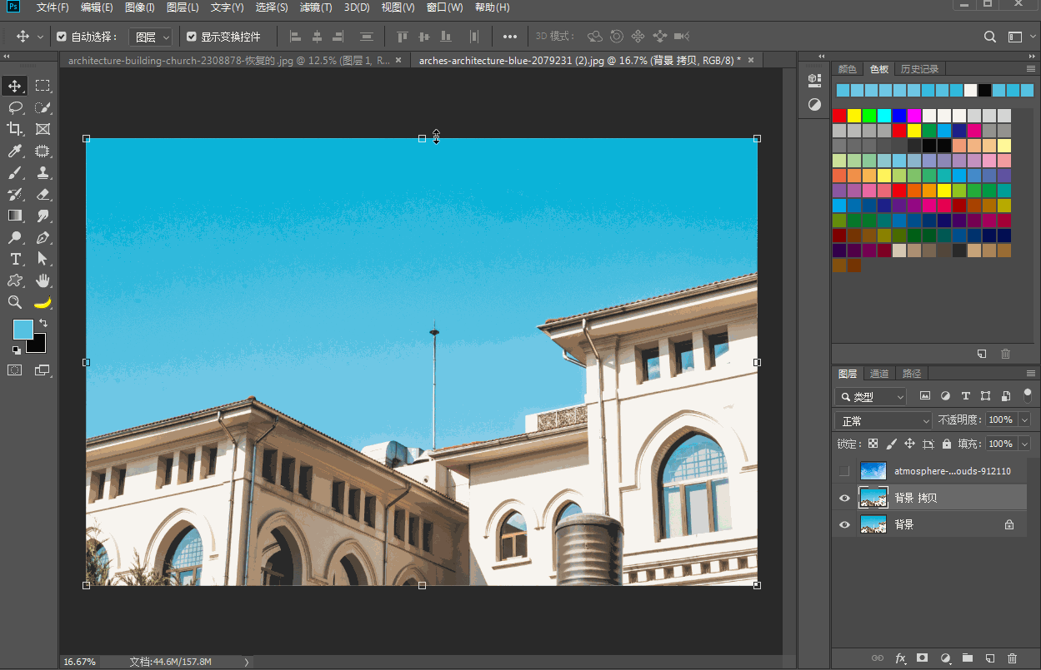The width and height of the screenshot is (1041, 670).
Task: Hide the 背景 拷贝 layer
Action: (844, 498)
